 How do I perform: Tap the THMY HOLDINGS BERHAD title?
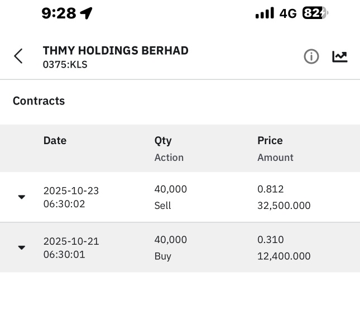click(116, 50)
